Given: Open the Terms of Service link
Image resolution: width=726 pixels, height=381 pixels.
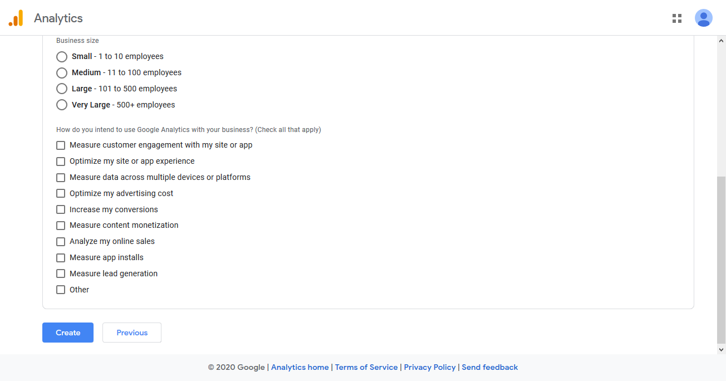Looking at the screenshot, I should coord(366,367).
